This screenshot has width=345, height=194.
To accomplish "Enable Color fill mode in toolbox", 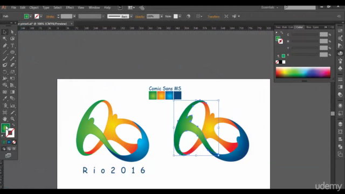I will (4, 142).
